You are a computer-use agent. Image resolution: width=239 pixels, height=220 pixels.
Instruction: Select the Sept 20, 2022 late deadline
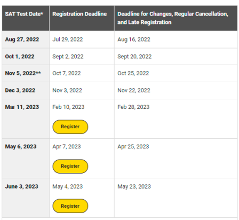pos(134,57)
